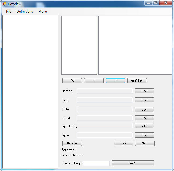The width and height of the screenshot is (174, 171).
Task: Jump to first with the << button
Action: click(x=72, y=81)
